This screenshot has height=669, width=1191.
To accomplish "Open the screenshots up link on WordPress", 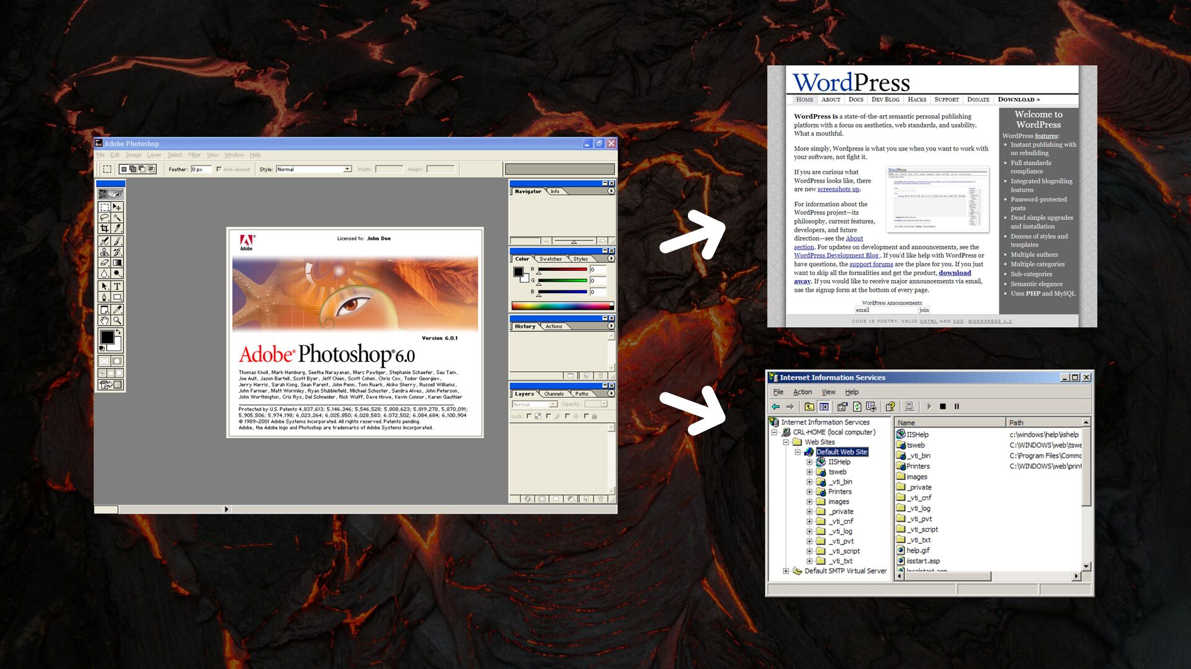I will click(838, 190).
